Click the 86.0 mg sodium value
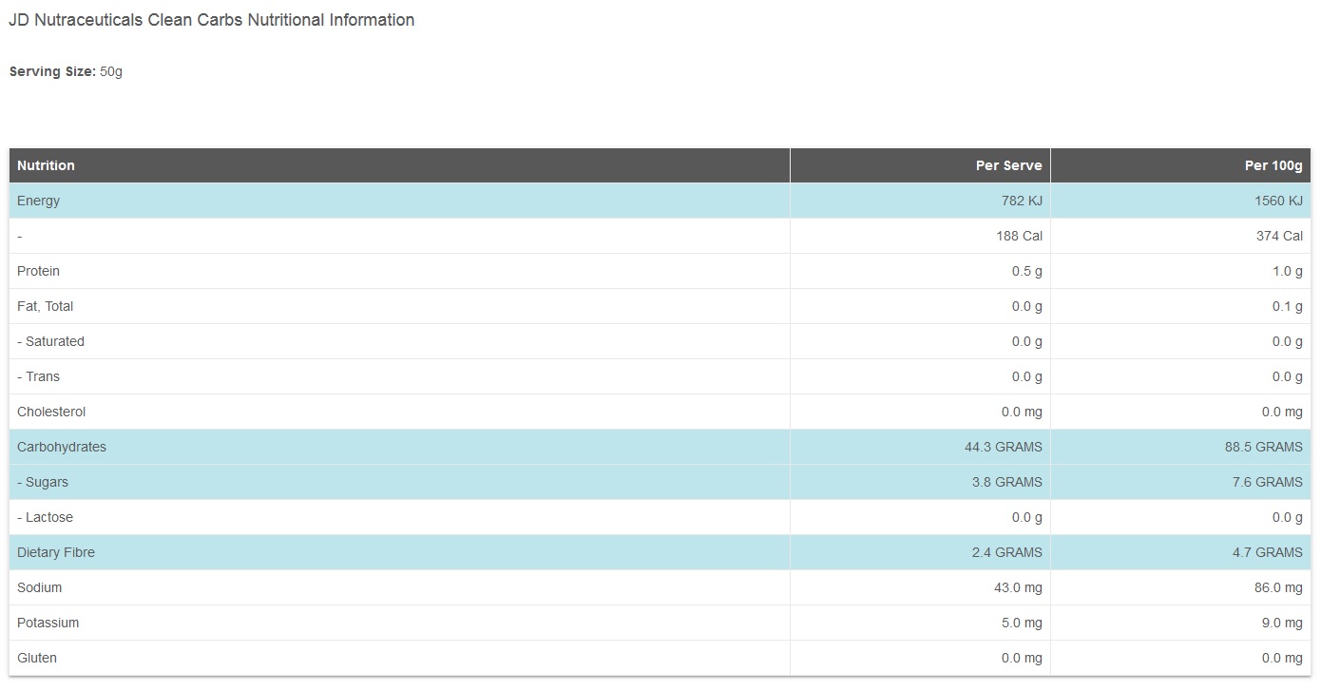This screenshot has height=691, width=1321. coord(1279,587)
